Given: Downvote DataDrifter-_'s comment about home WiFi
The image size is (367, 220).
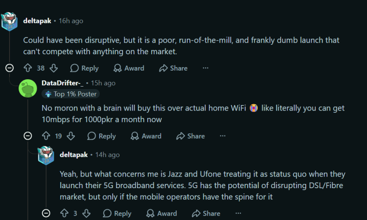Looking at the screenshot, I should (x=71, y=136).
